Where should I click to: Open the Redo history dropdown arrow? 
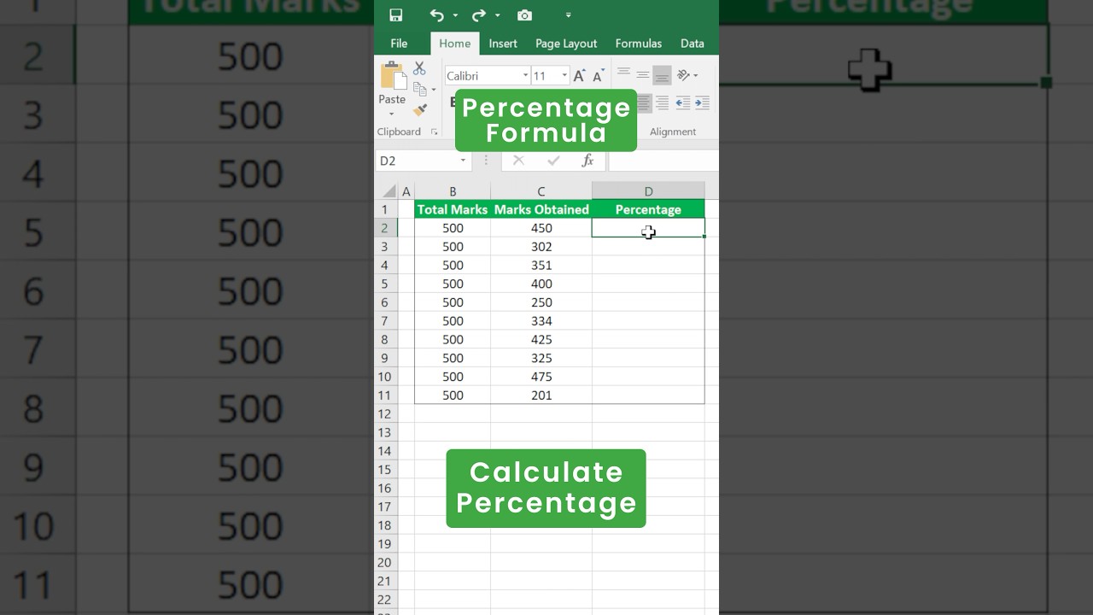tap(497, 15)
